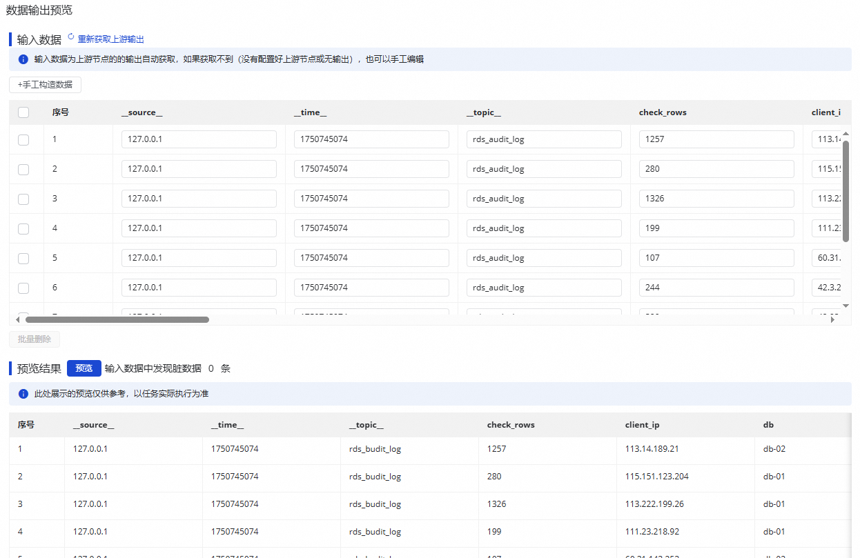
Task: Click the 1326 cell in preview table
Action: 497,504
